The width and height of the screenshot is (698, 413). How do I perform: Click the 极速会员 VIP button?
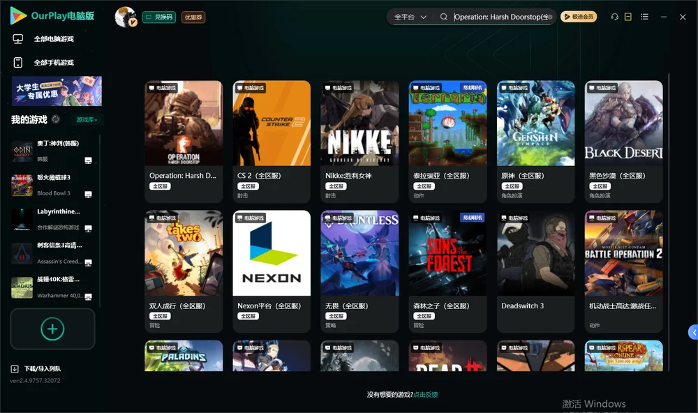point(579,17)
